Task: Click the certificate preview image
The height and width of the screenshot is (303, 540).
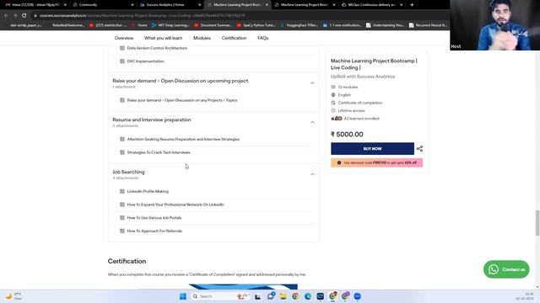Action: pyautogui.click(x=243, y=286)
